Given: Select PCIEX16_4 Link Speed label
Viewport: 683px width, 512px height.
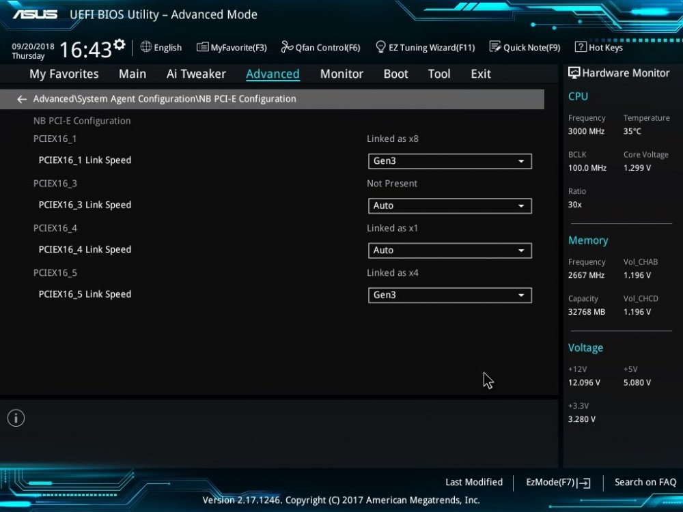Looking at the screenshot, I should [x=85, y=249].
